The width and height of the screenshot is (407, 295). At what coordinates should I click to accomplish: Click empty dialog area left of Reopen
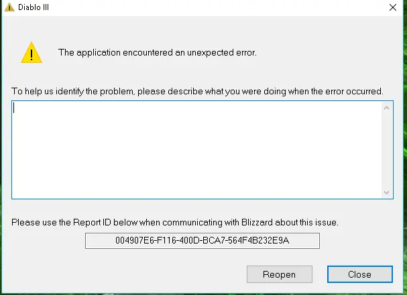[121, 274]
